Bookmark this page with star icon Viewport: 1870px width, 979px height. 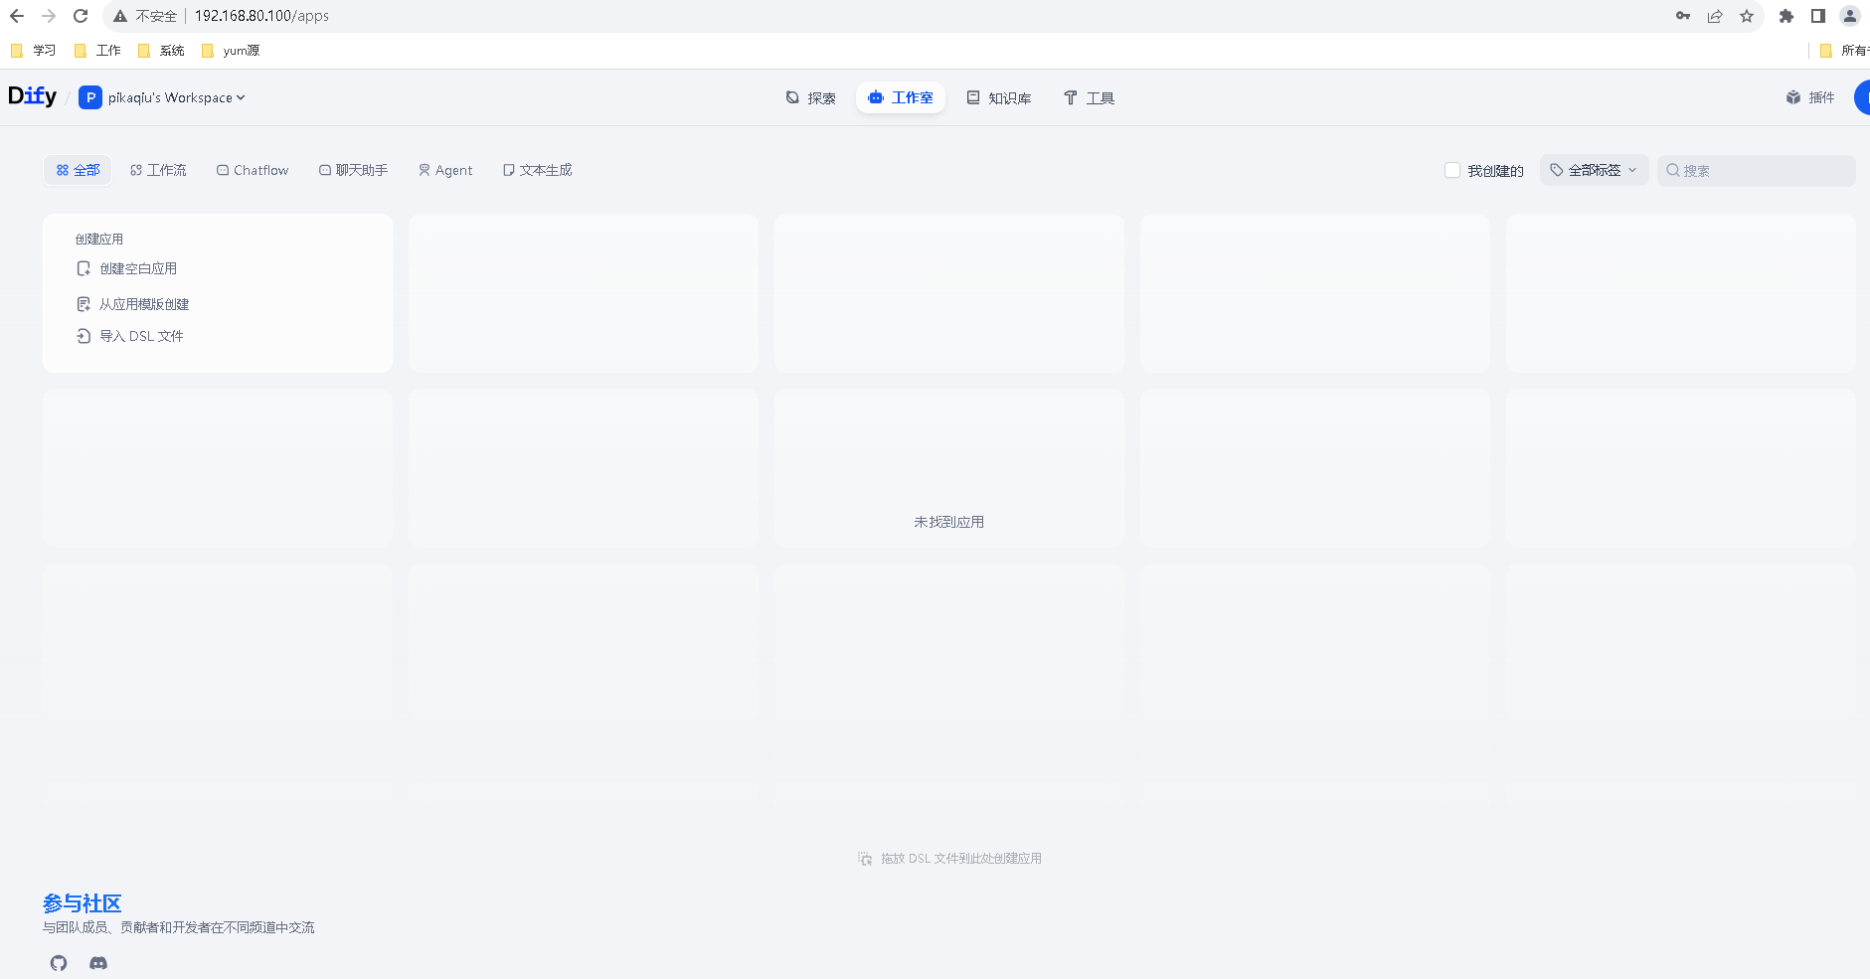[1747, 16]
